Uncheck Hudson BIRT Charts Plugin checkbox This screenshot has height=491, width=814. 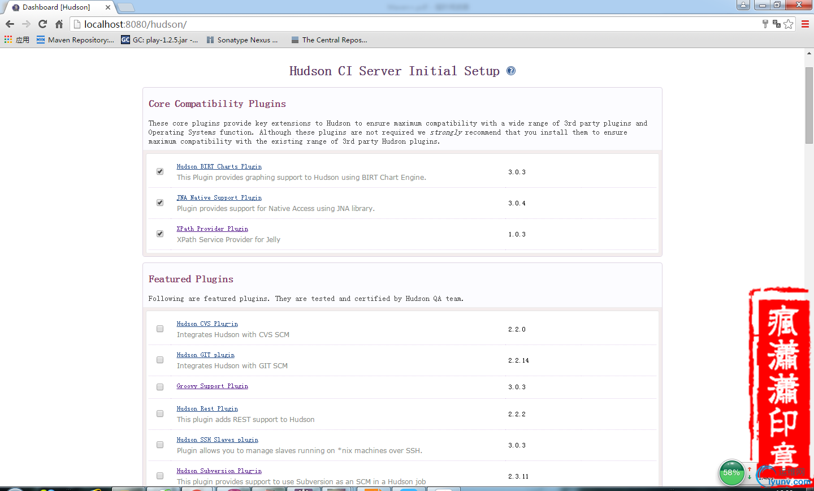point(160,171)
